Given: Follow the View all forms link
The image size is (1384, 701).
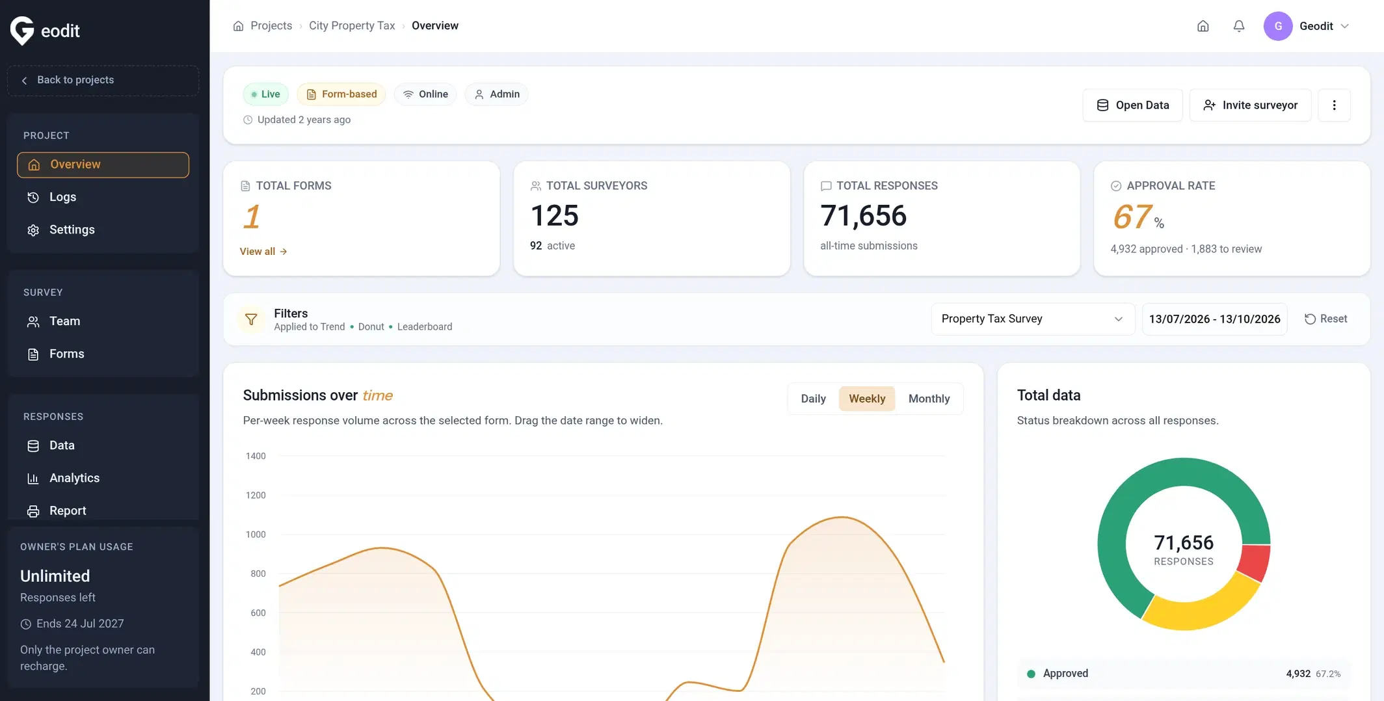Looking at the screenshot, I should 263,252.
